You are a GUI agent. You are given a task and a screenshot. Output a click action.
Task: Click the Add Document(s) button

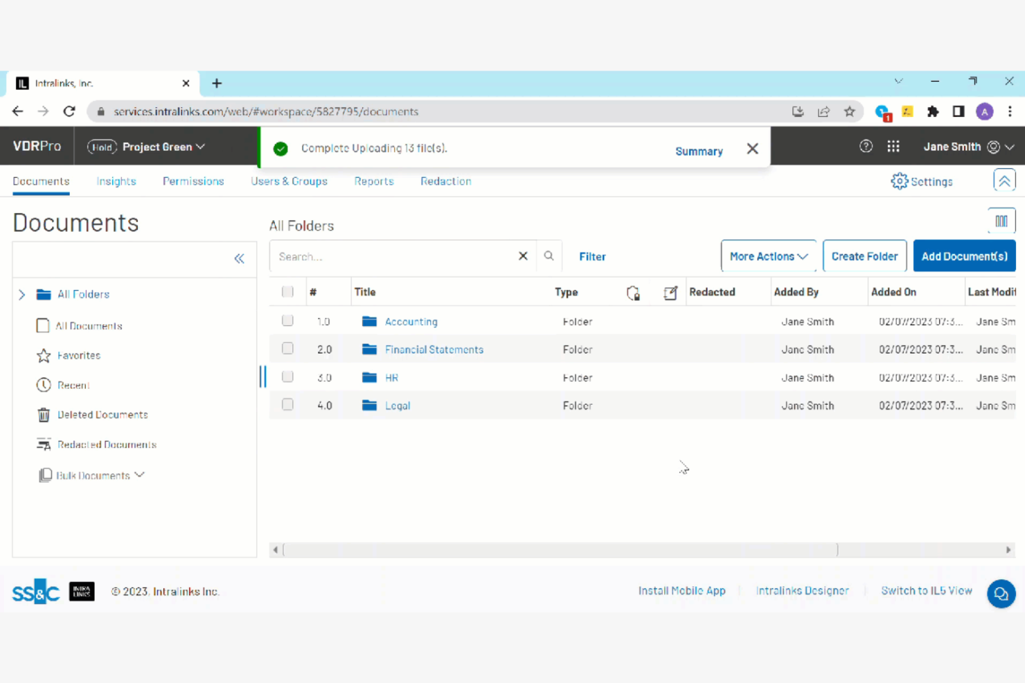[x=964, y=256]
